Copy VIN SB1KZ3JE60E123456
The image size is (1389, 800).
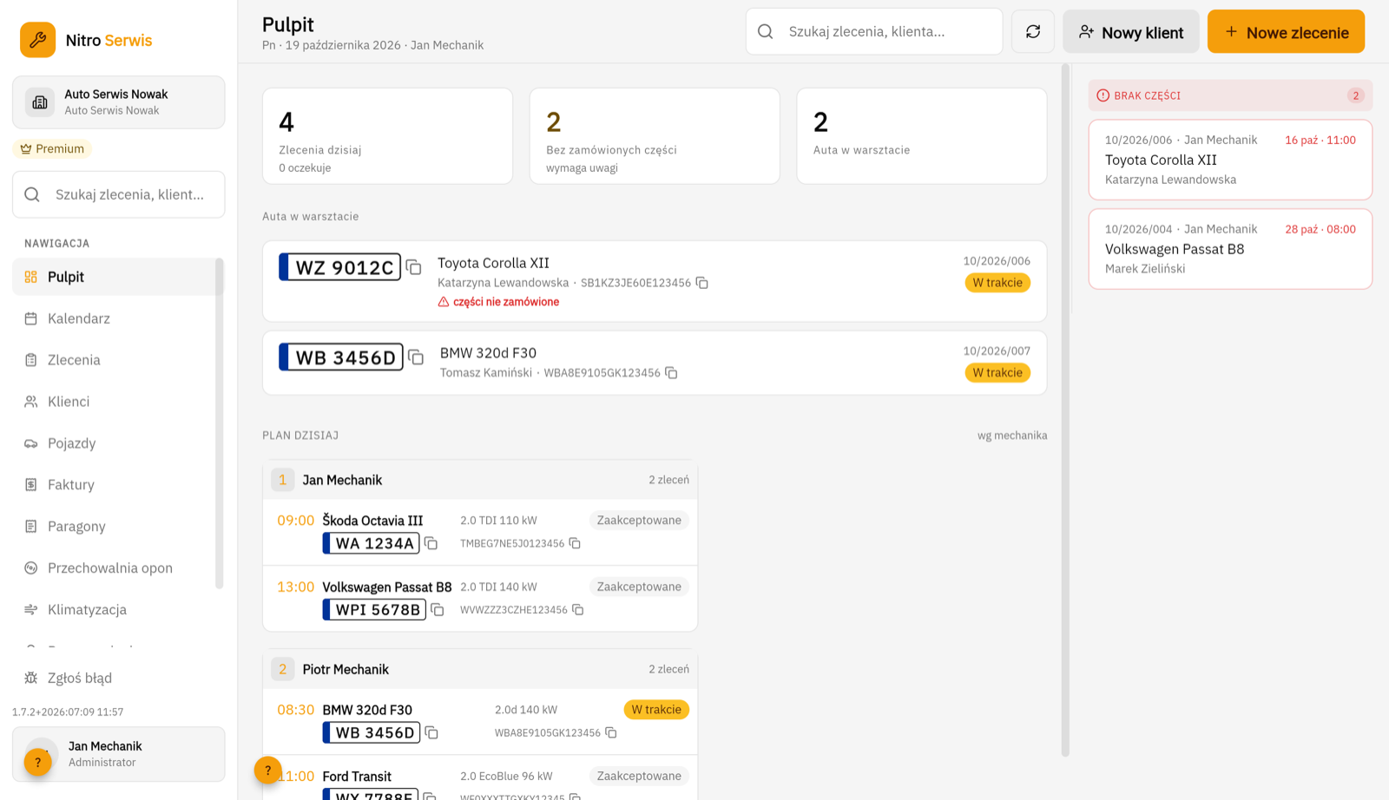[x=702, y=283]
